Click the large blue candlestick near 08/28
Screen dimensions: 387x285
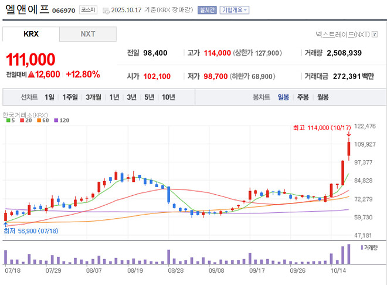(x=169, y=195)
